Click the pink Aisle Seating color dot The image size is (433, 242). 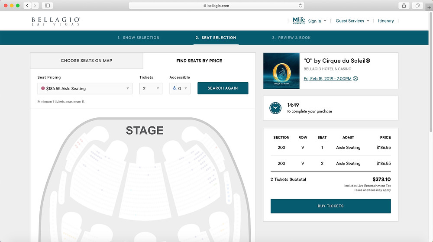coord(43,88)
